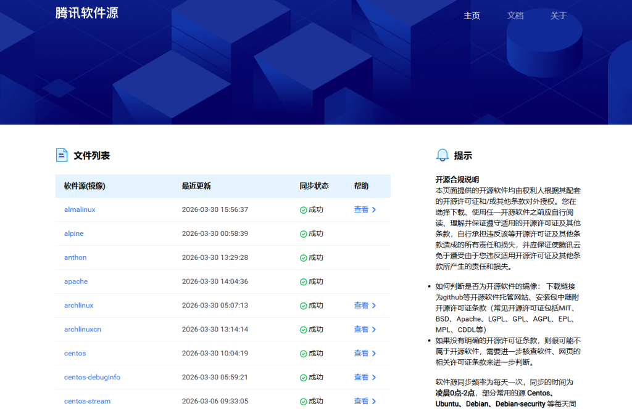632x409 pixels.
Task: Click the success check icon for archlinuxcn
Action: tap(303, 330)
